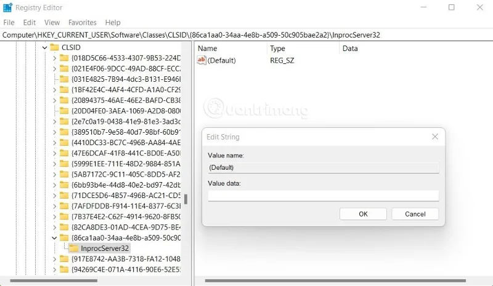Screen dimensions: 493x286
Task: Click folder icon of {018D5C66-4533 key
Action: (x=64, y=58)
